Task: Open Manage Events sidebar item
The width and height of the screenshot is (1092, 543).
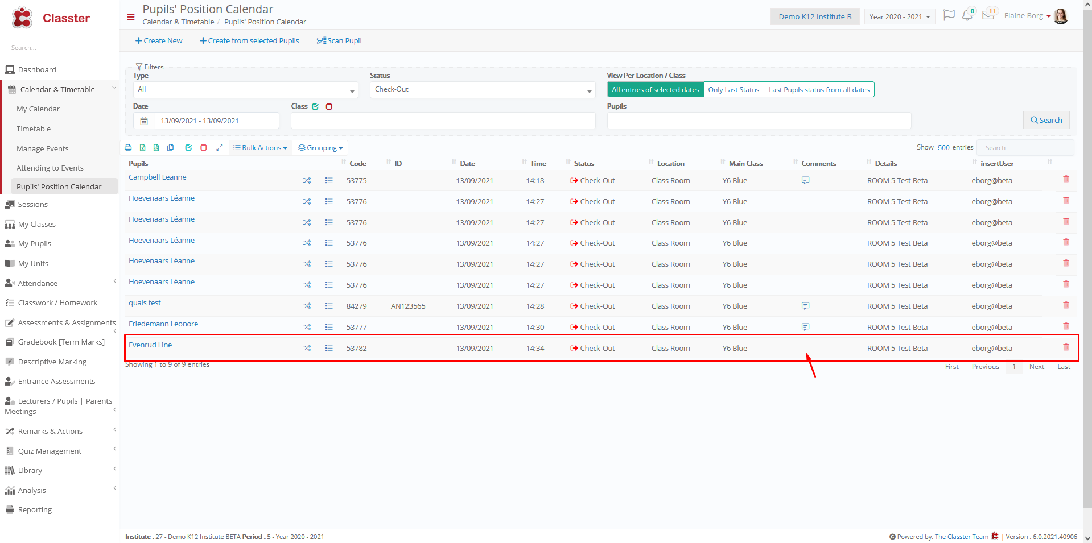Action: (43, 149)
